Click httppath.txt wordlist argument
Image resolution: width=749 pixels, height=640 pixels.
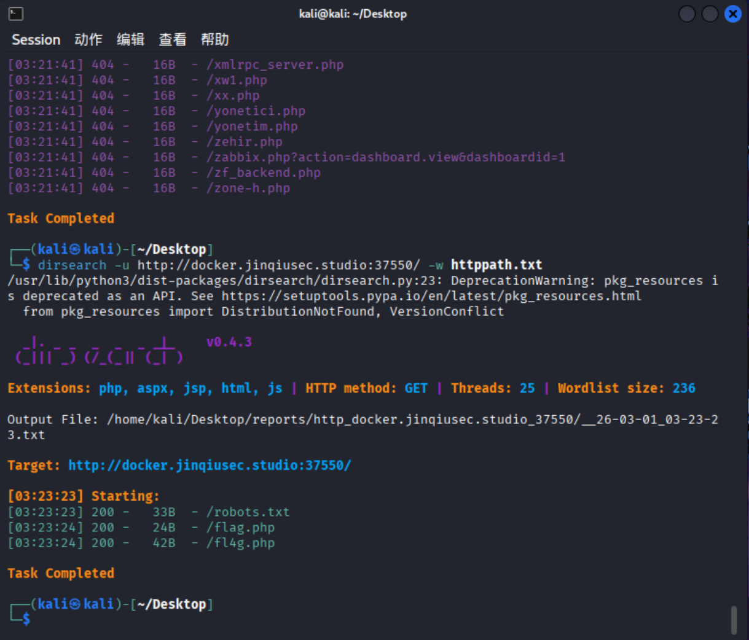pos(496,265)
